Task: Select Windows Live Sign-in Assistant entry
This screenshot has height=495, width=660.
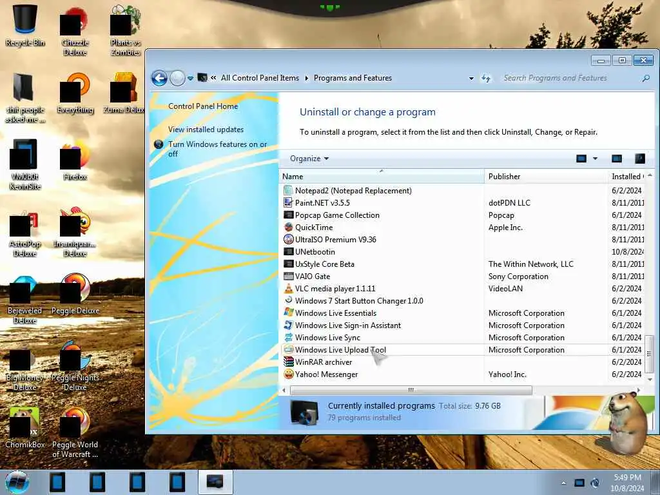Action: [462, 325]
